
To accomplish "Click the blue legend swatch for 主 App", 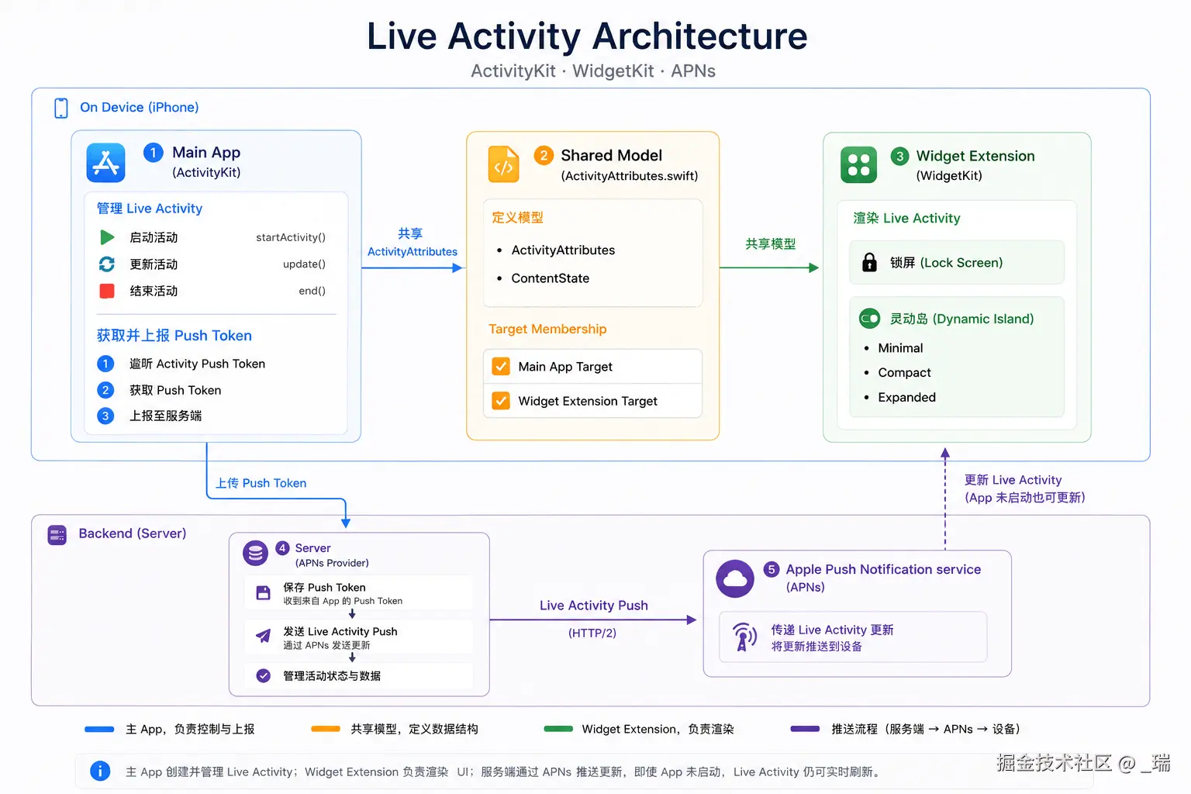I will coord(99,729).
